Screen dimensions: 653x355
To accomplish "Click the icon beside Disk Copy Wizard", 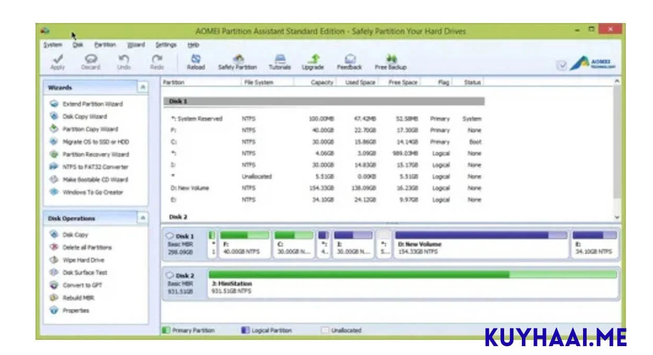I will point(54,116).
